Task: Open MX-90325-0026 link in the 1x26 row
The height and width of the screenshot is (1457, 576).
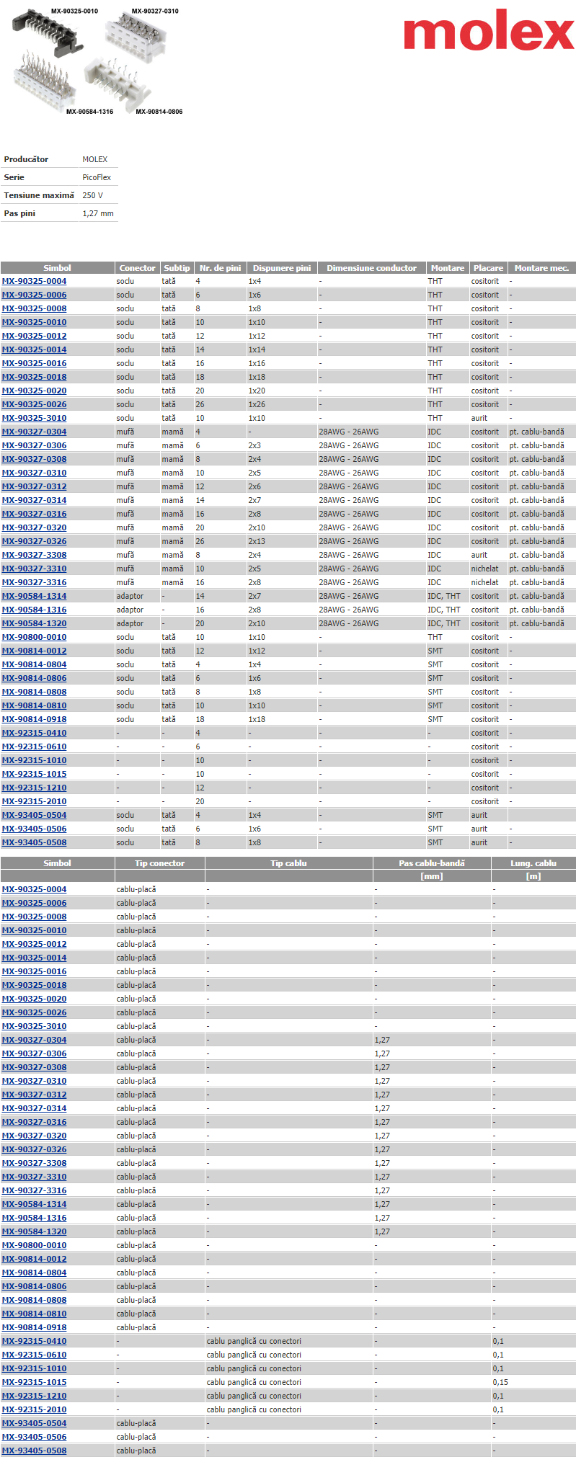Action: click(34, 404)
